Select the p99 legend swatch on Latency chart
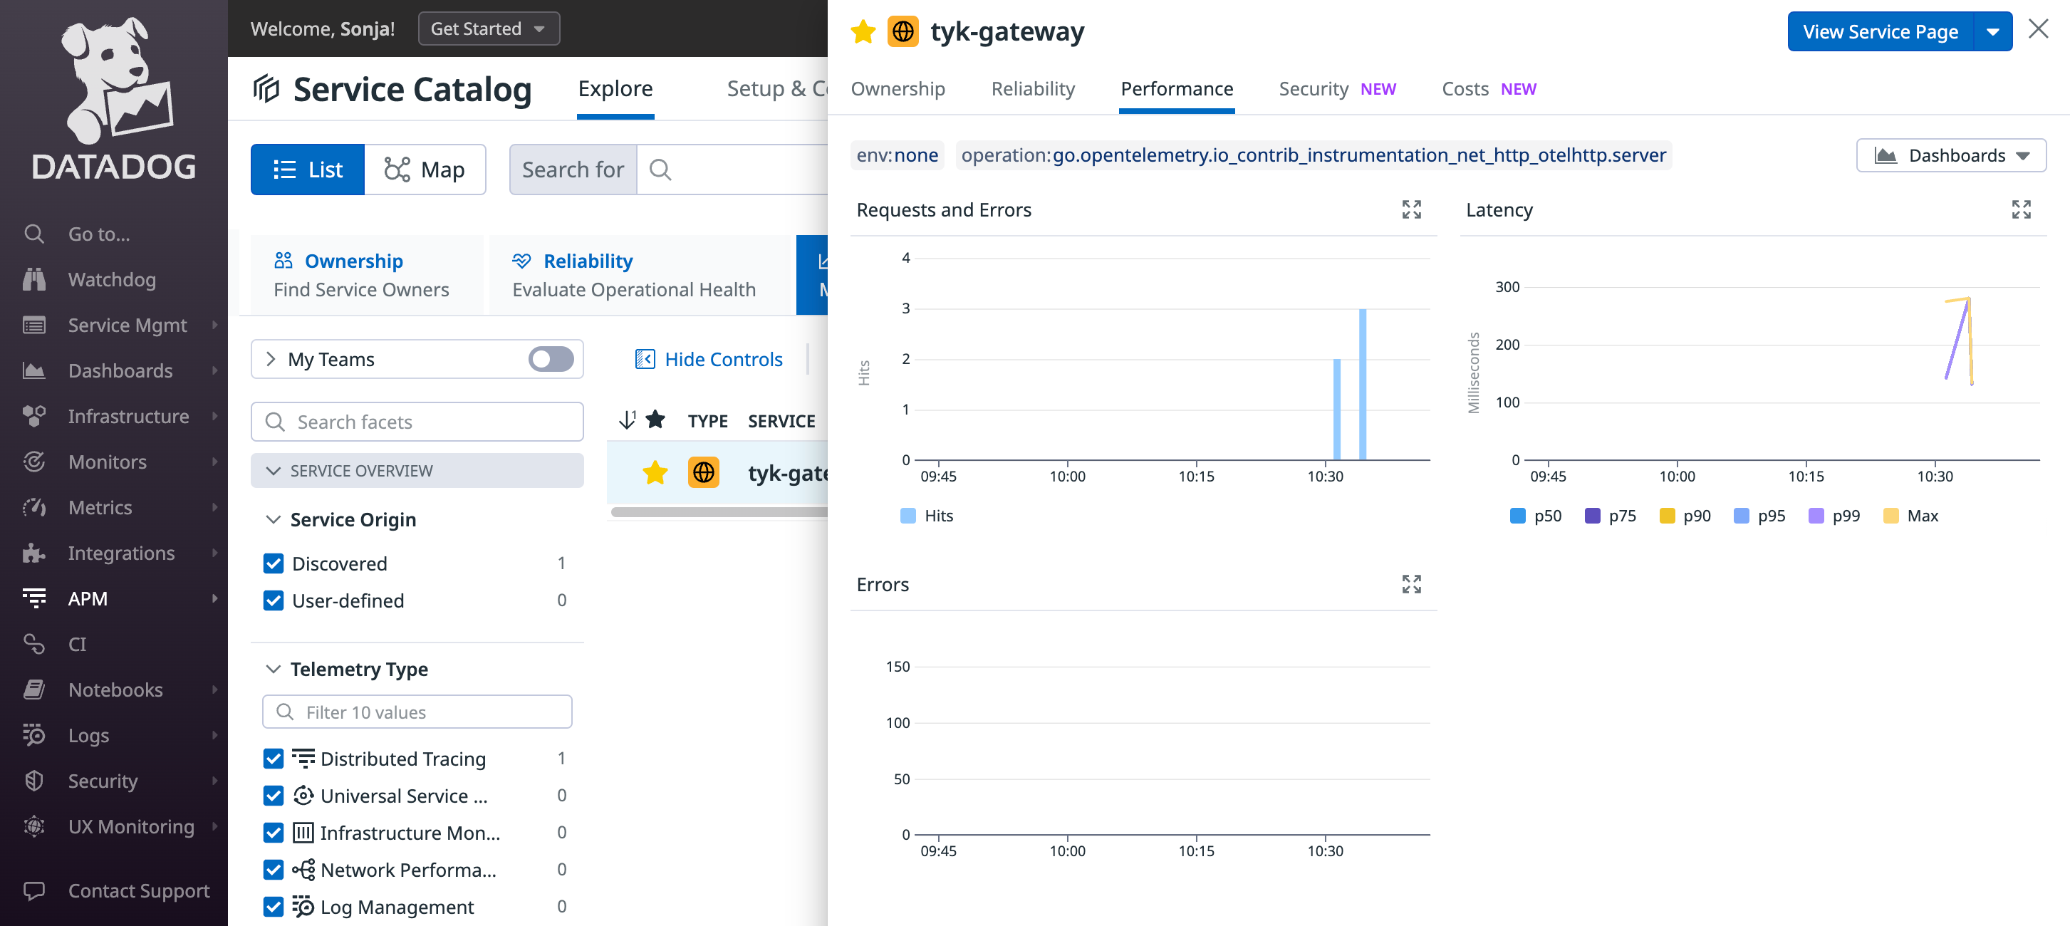2070x926 pixels. click(x=1818, y=515)
